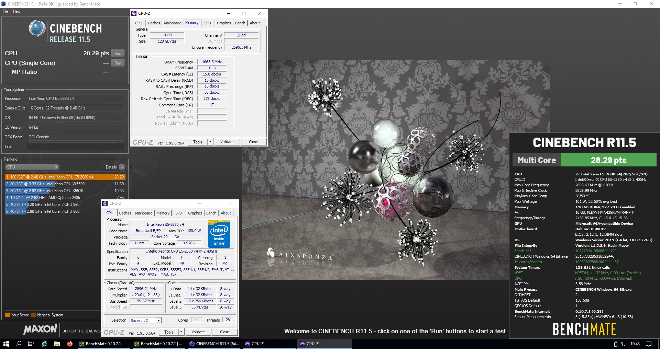The width and height of the screenshot is (660, 349).
Task: Open File Explorer from taskbar
Action: [x=57, y=344]
